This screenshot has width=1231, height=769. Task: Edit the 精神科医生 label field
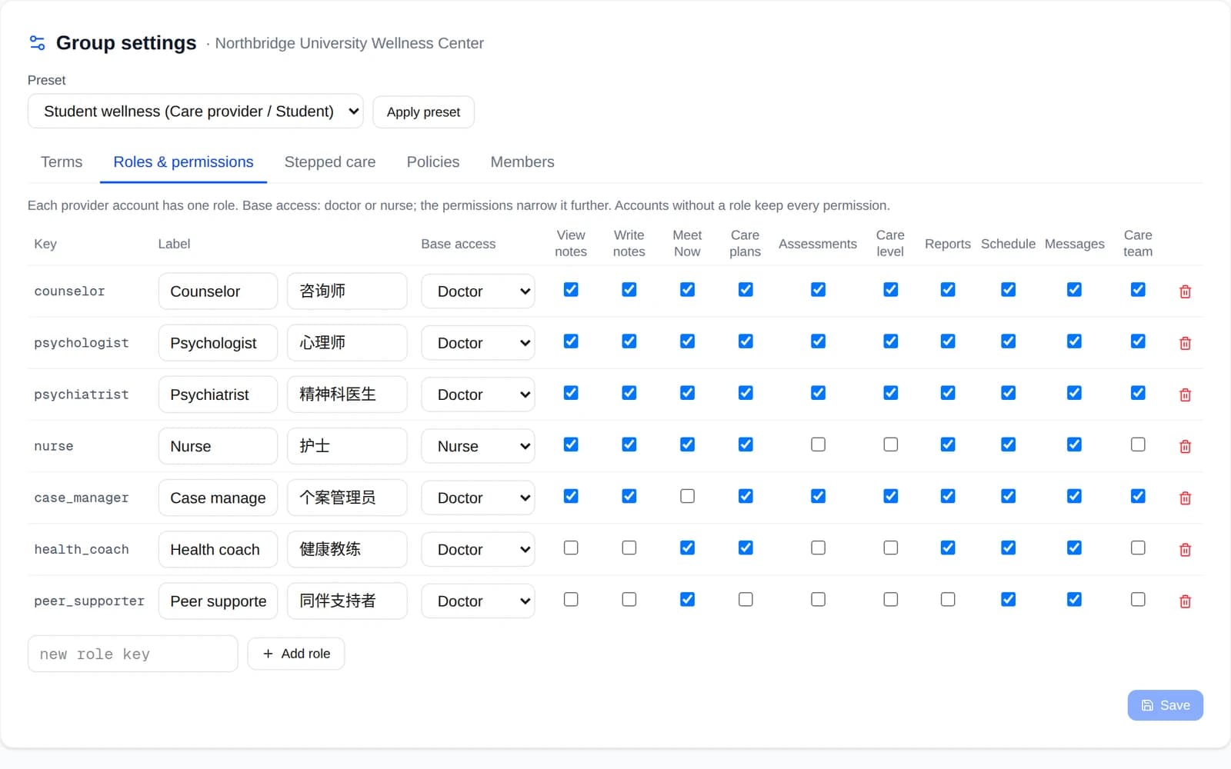click(347, 394)
